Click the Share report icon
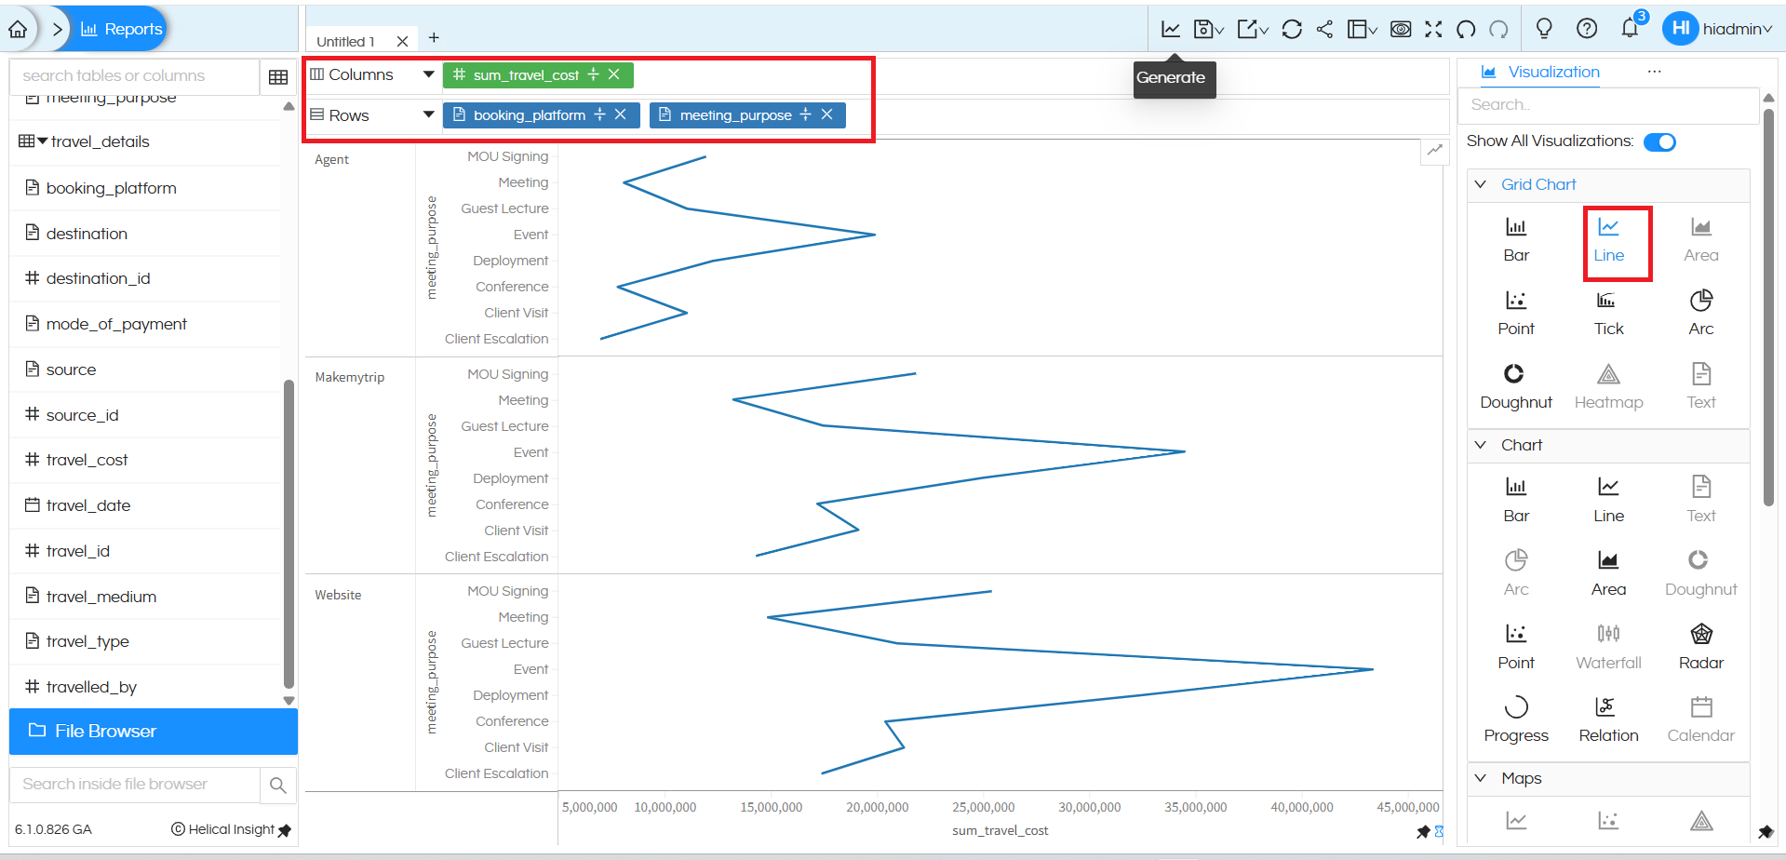This screenshot has width=1786, height=860. tap(1324, 29)
